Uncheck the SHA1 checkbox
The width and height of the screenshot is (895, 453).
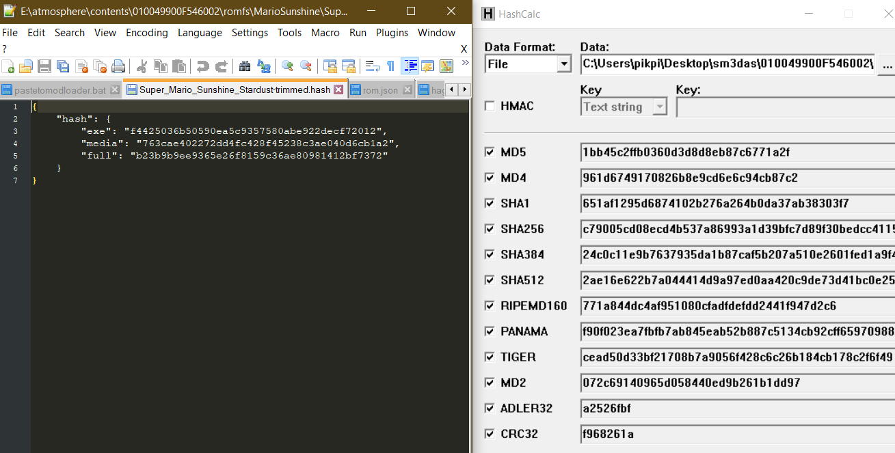point(490,203)
